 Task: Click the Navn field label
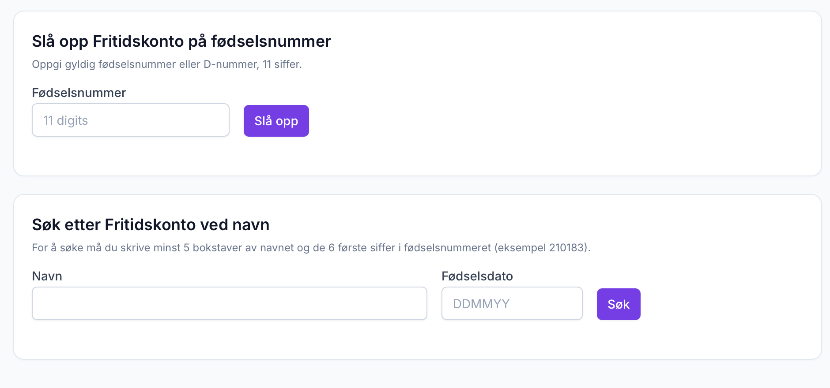tap(47, 276)
